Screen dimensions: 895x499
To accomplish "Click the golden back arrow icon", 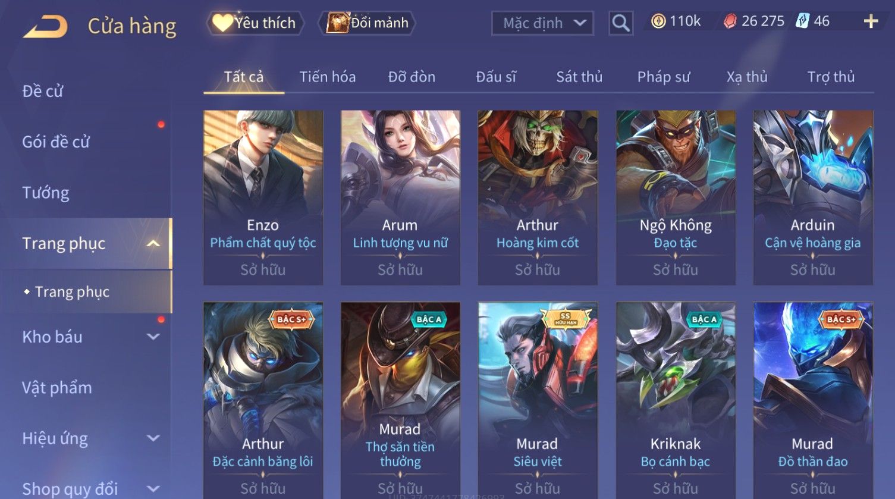I will point(45,27).
